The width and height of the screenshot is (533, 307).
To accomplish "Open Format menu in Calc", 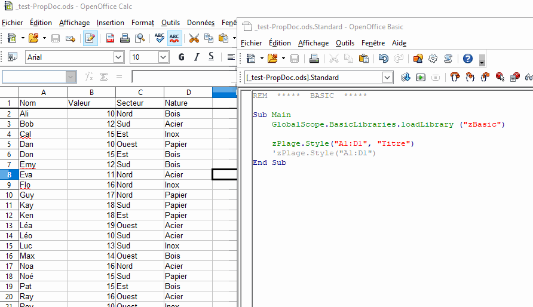I will point(143,23).
